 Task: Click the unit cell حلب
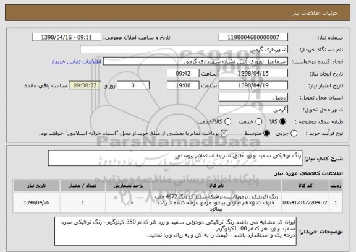click(128, 202)
